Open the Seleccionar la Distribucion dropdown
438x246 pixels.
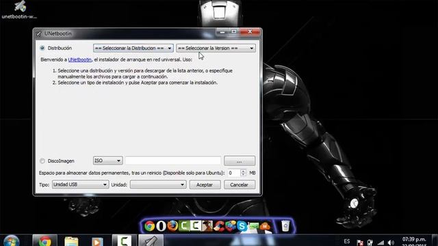click(x=133, y=49)
